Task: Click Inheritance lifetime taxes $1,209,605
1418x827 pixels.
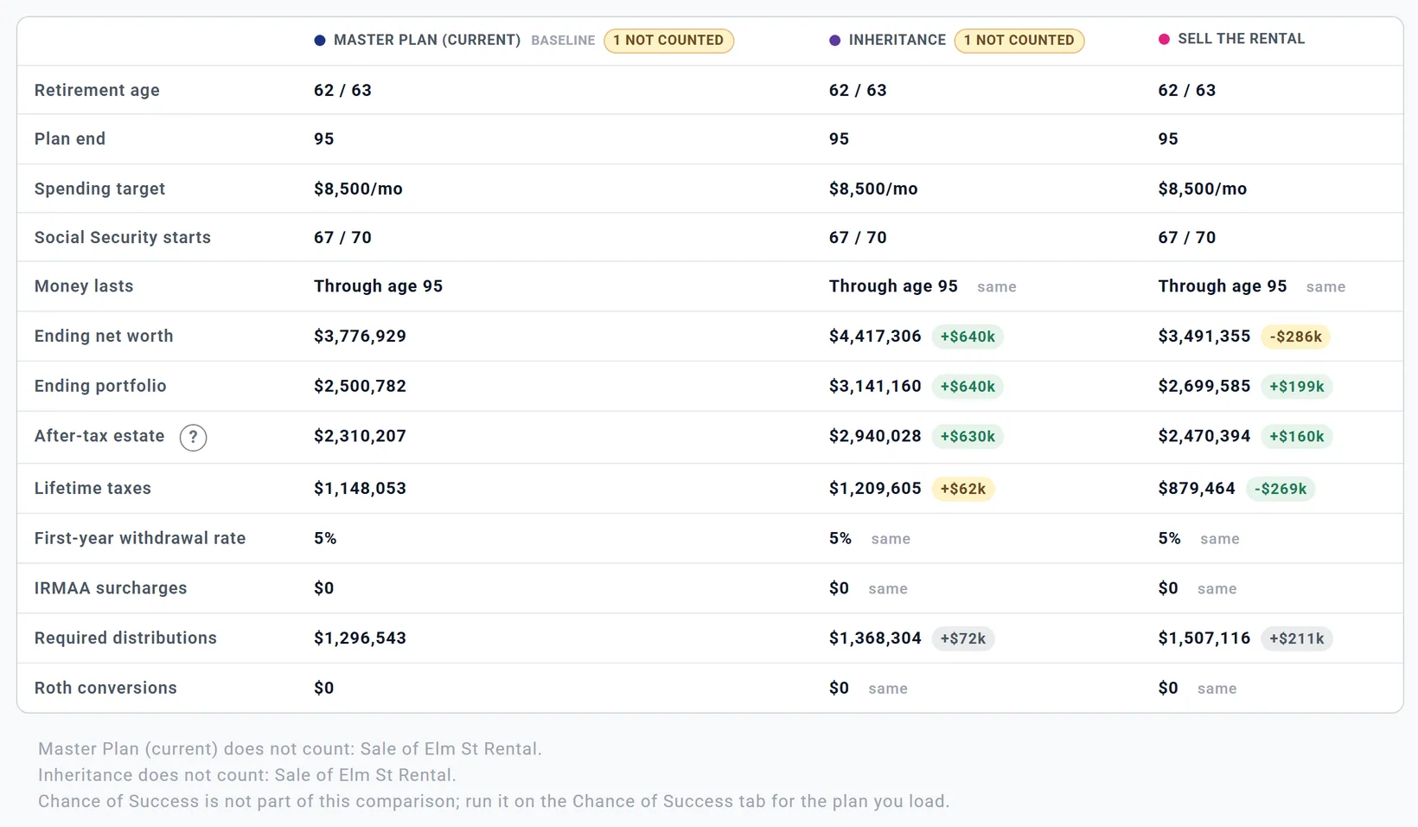Action: 875,488
